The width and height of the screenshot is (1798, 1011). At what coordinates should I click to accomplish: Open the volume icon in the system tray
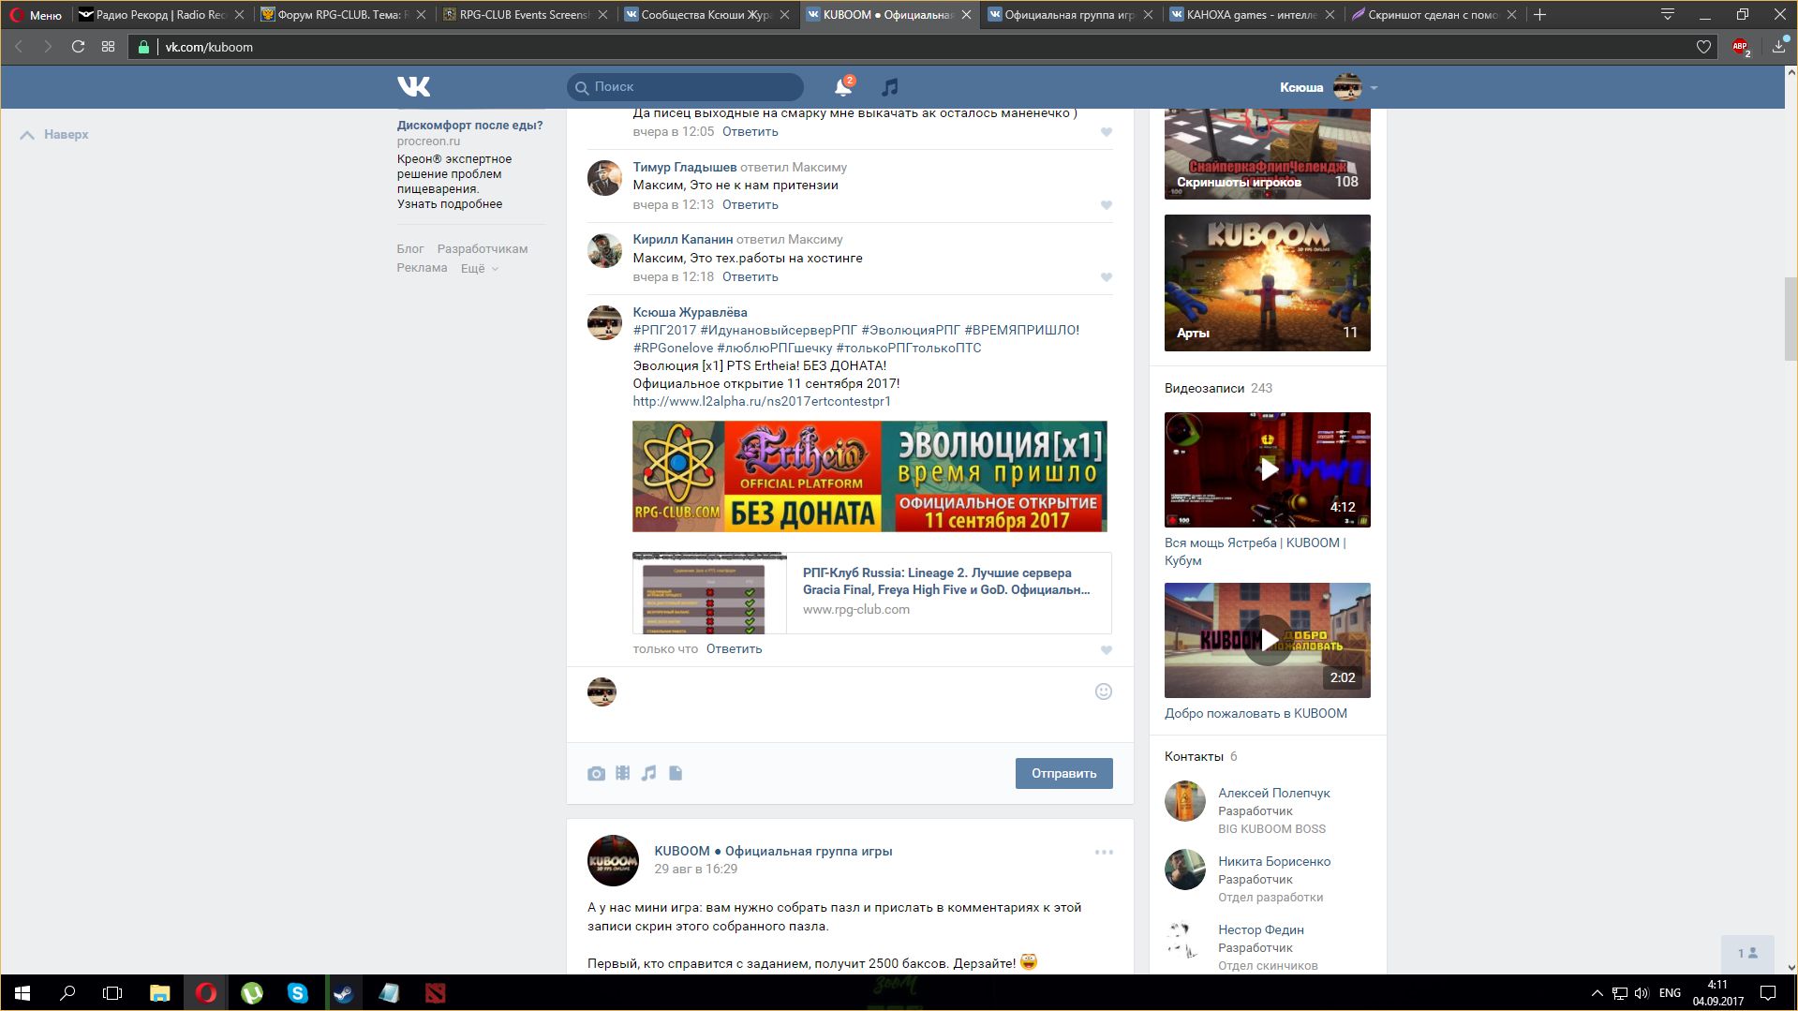[1642, 993]
